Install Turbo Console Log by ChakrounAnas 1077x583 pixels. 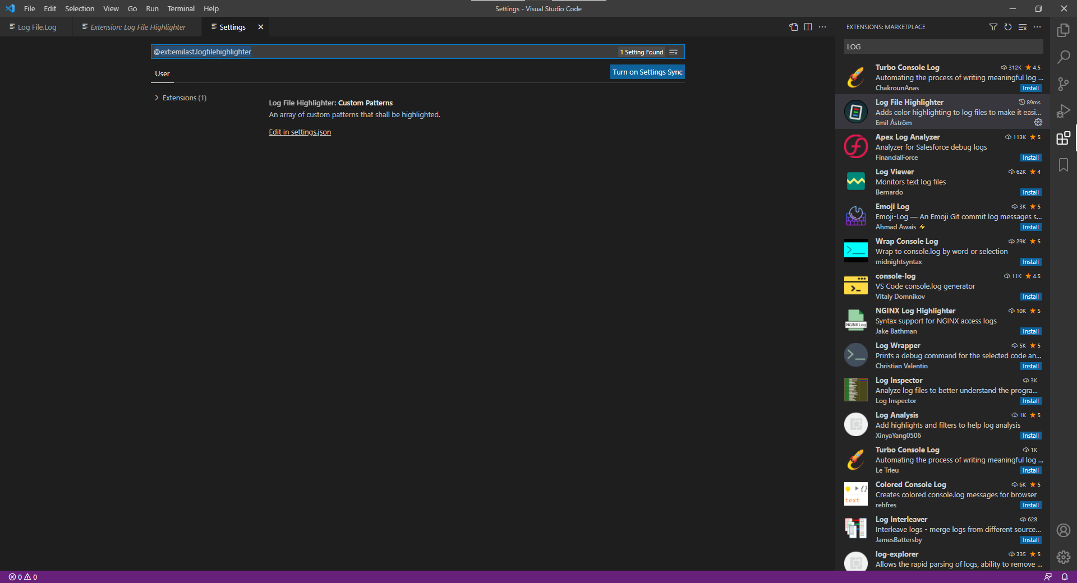tap(1030, 88)
